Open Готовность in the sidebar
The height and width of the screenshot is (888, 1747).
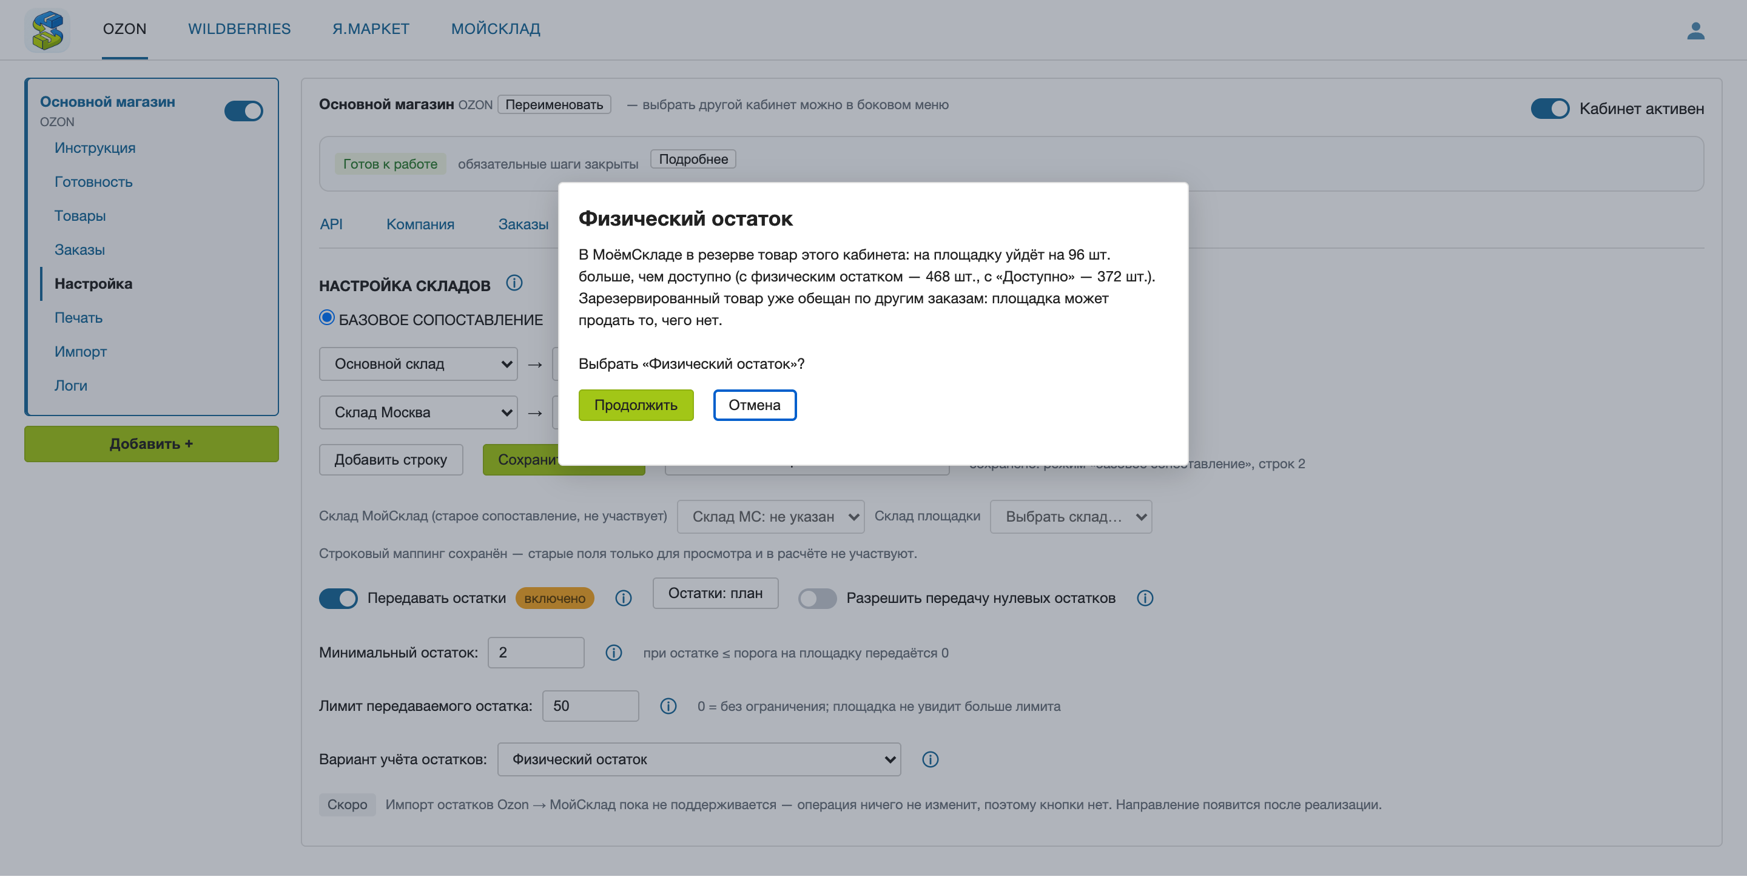93,182
